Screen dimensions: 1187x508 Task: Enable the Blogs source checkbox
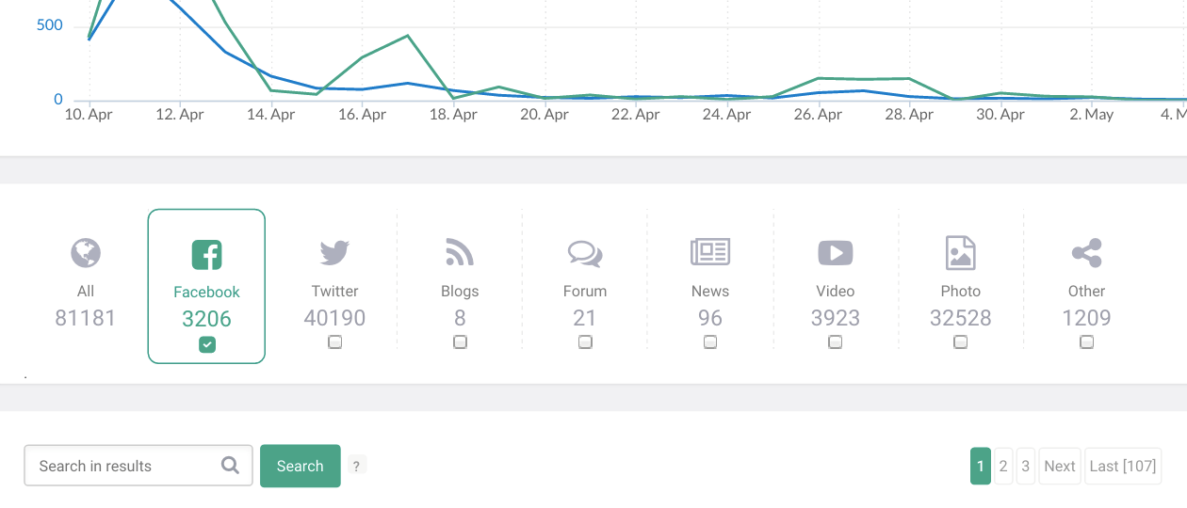(x=460, y=342)
